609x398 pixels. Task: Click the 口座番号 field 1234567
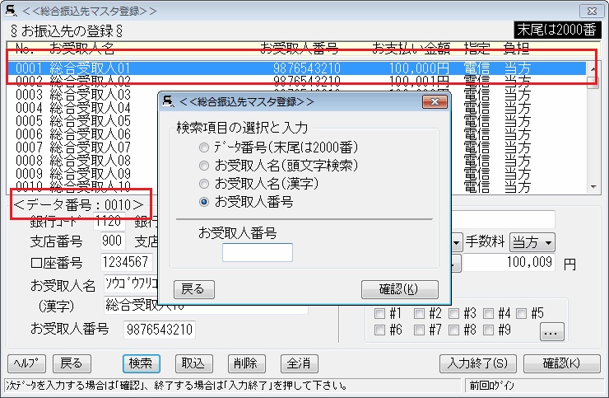126,263
